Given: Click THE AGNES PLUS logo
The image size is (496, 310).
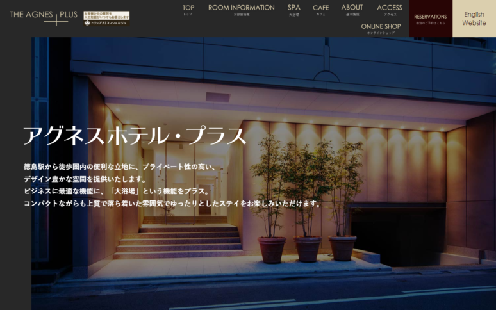Looking at the screenshot, I should tap(44, 18).
